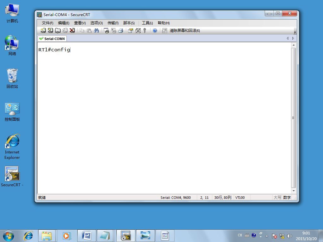Click the terminal scrollbar up arrow
Viewport: 323px width, 242px height.
tap(294, 45)
